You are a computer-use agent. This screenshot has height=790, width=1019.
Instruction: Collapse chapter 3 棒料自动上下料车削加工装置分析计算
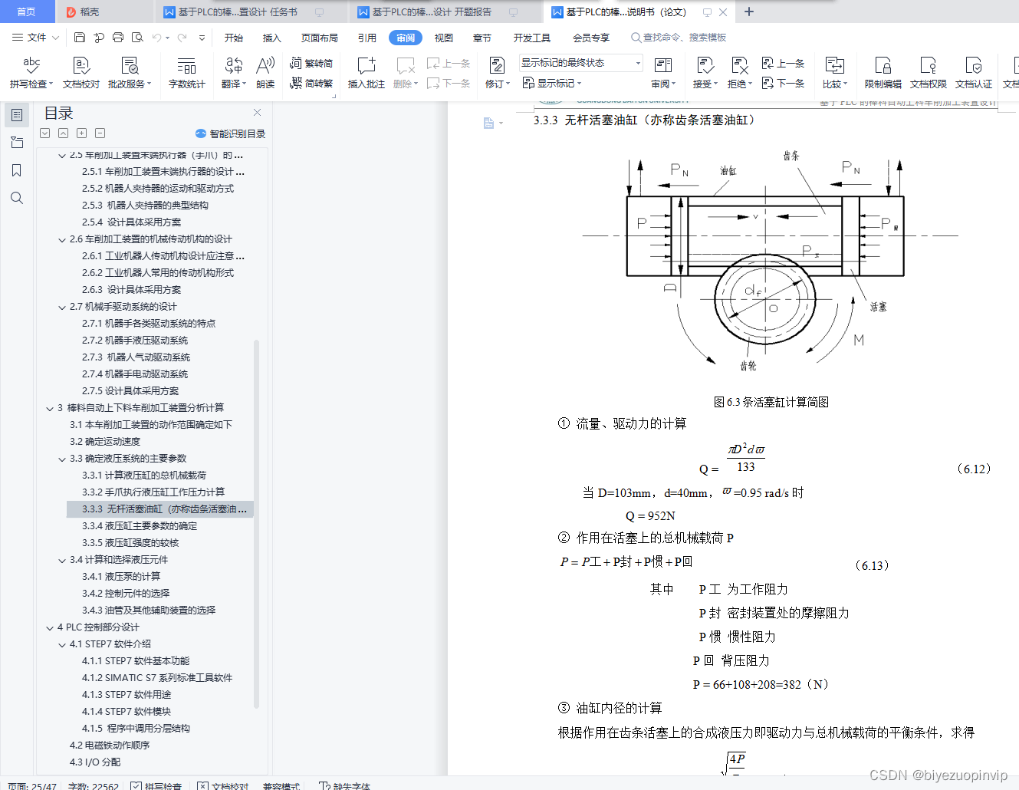[x=50, y=408]
